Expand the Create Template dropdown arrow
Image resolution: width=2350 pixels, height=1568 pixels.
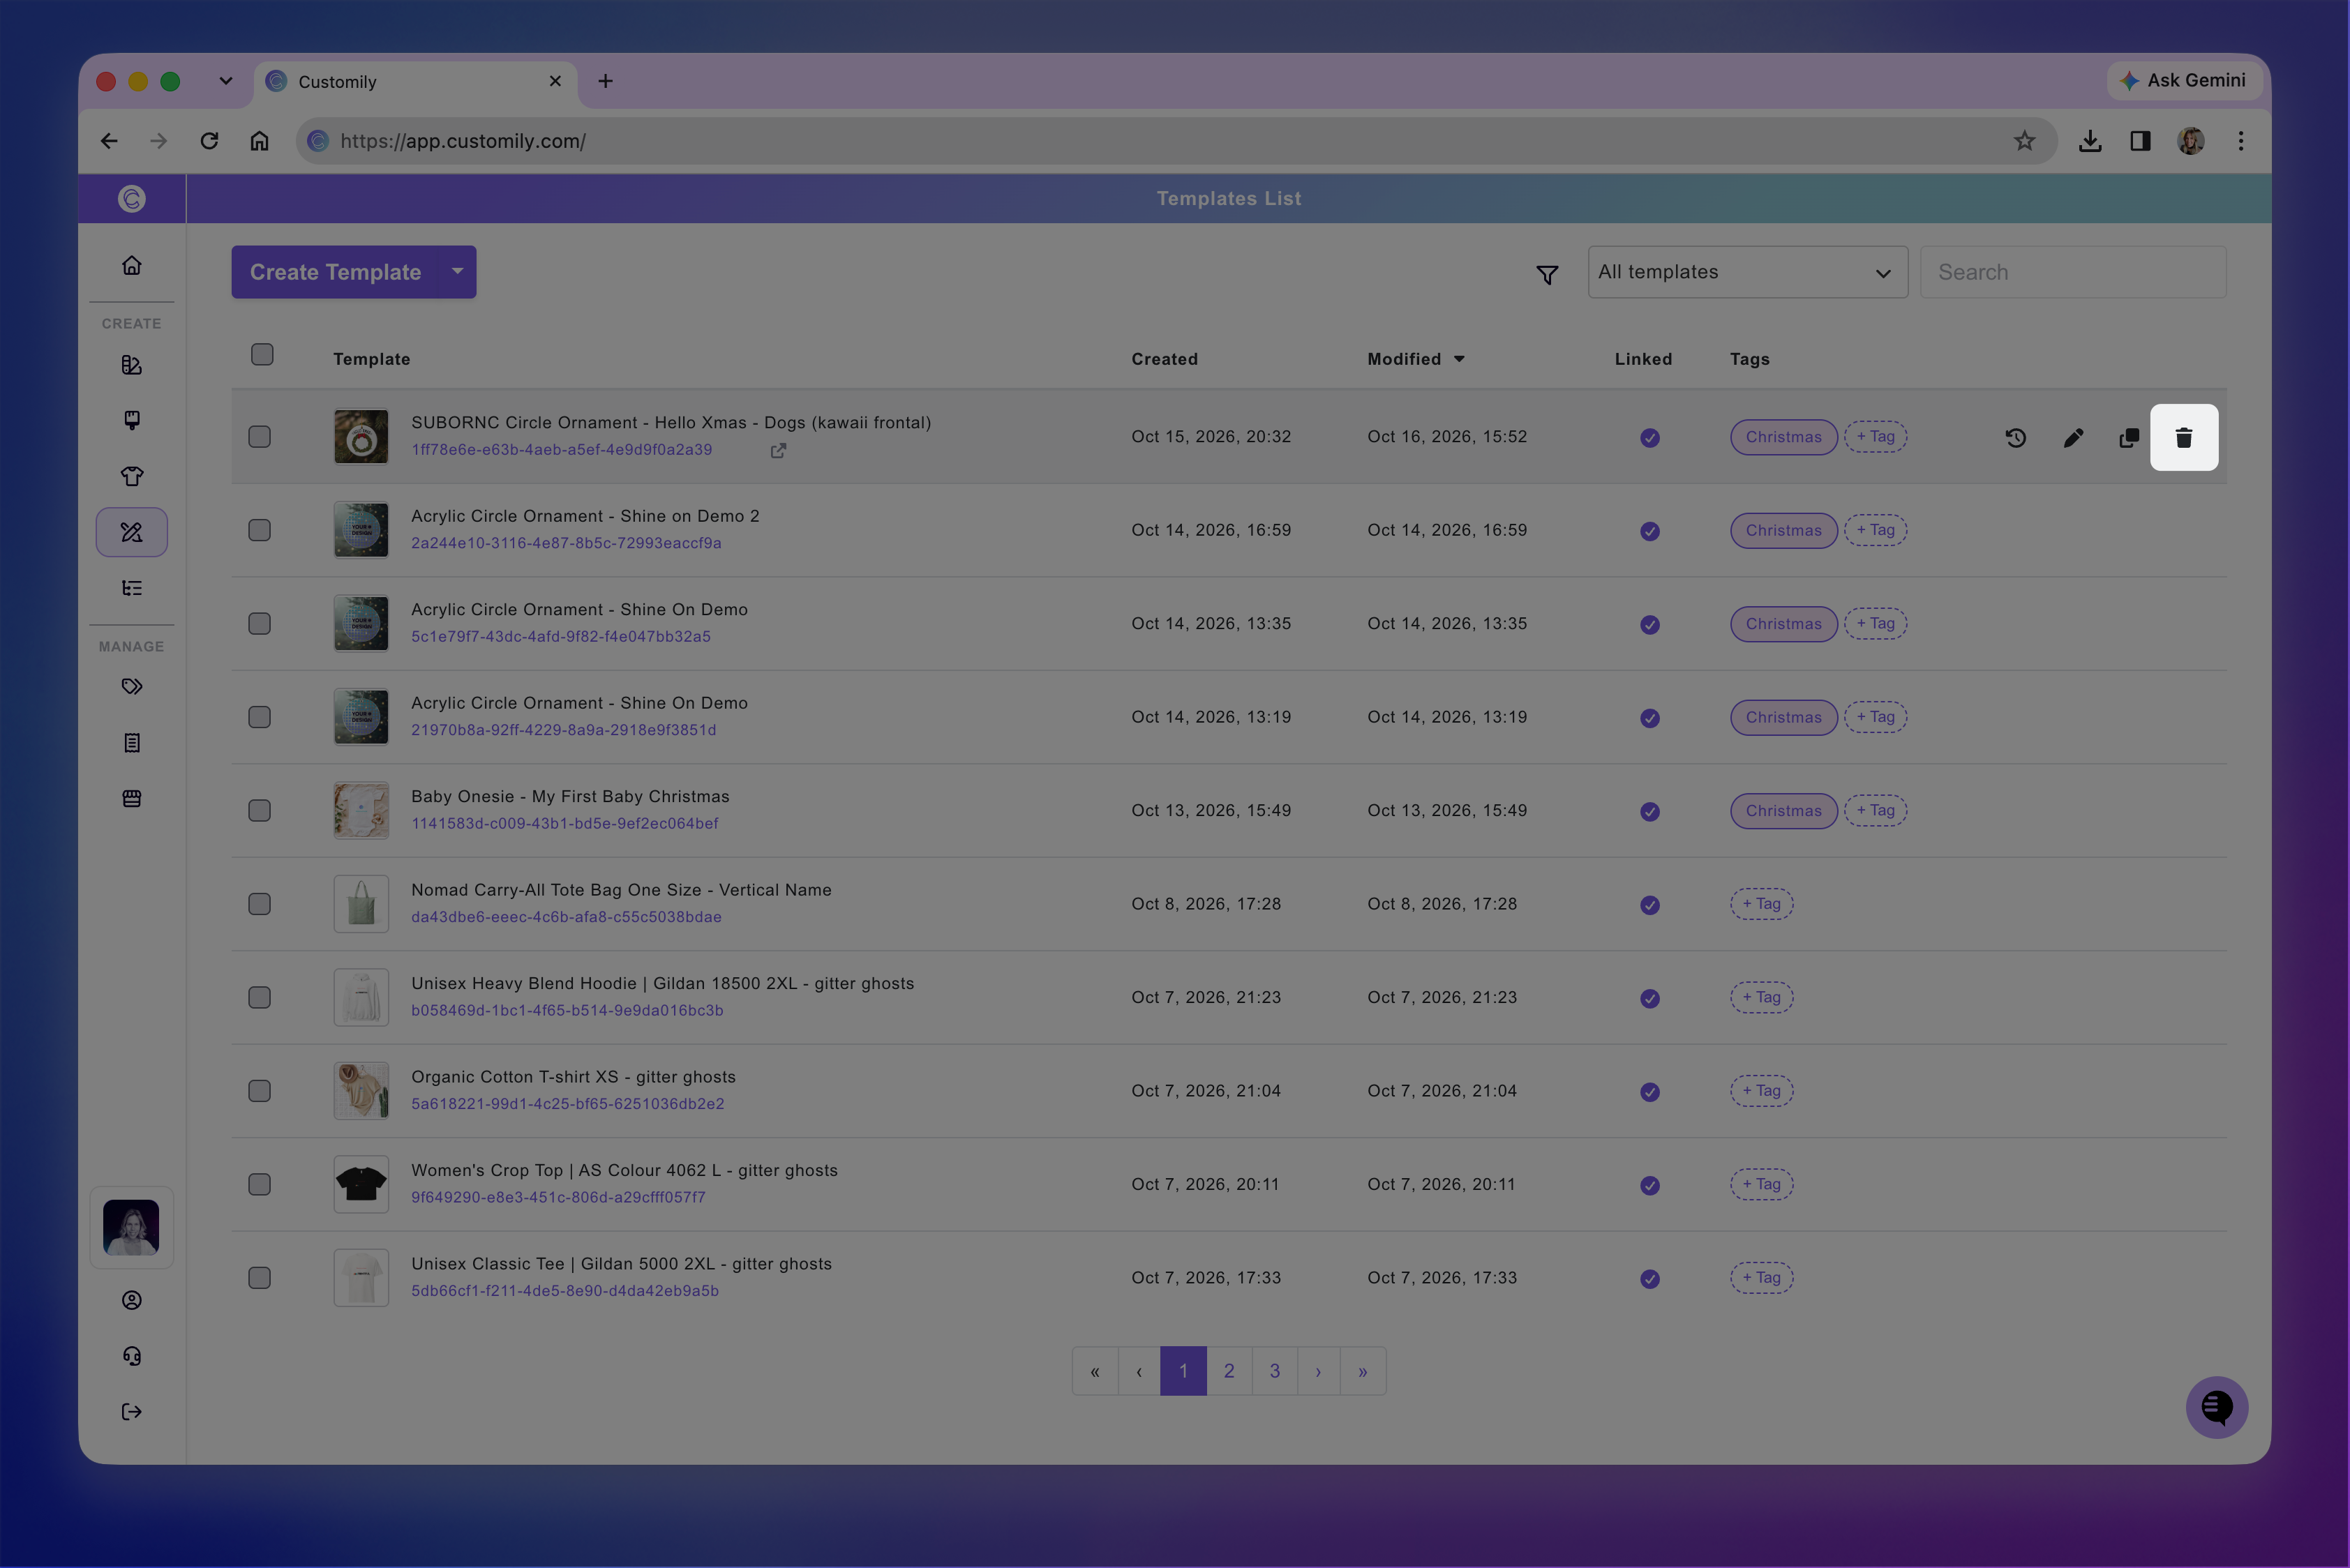click(x=457, y=272)
